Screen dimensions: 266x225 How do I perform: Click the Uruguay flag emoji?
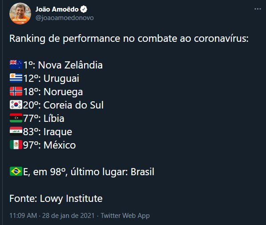[x=16, y=78]
